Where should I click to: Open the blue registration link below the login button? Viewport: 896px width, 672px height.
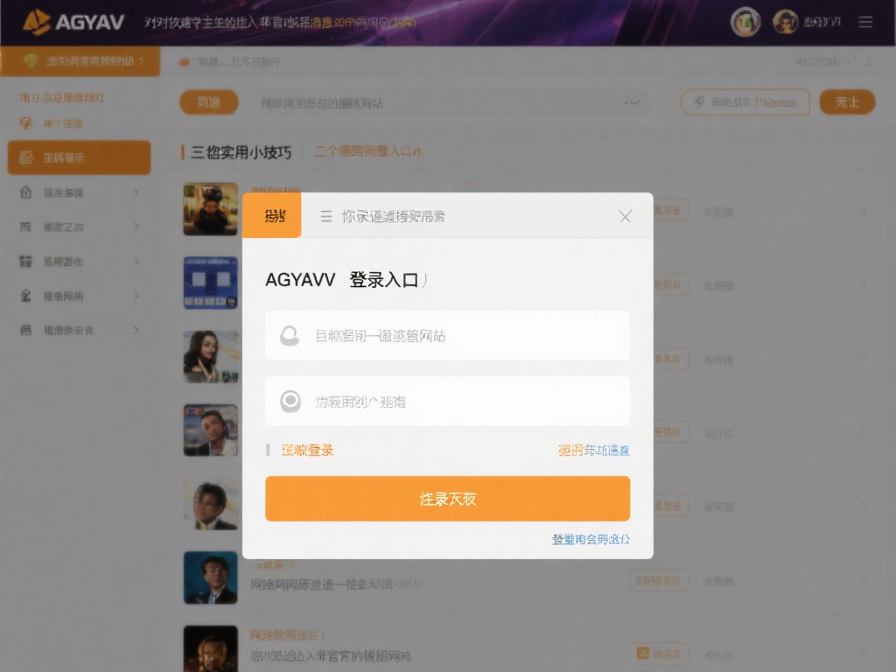pyautogui.click(x=590, y=540)
